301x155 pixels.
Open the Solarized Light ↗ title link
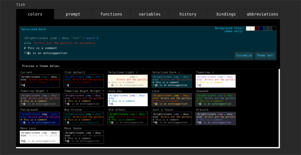click(x=123, y=72)
